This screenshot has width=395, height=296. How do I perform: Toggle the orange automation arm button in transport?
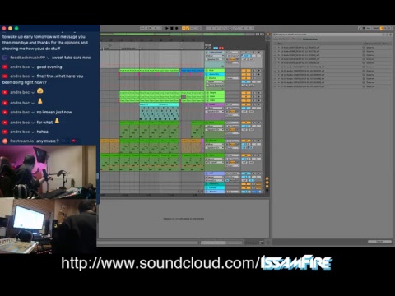click(x=188, y=28)
